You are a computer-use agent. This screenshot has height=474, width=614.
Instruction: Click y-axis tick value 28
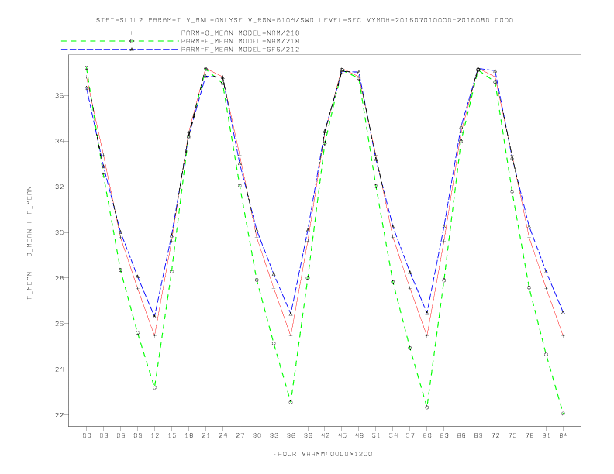pyautogui.click(x=60, y=278)
